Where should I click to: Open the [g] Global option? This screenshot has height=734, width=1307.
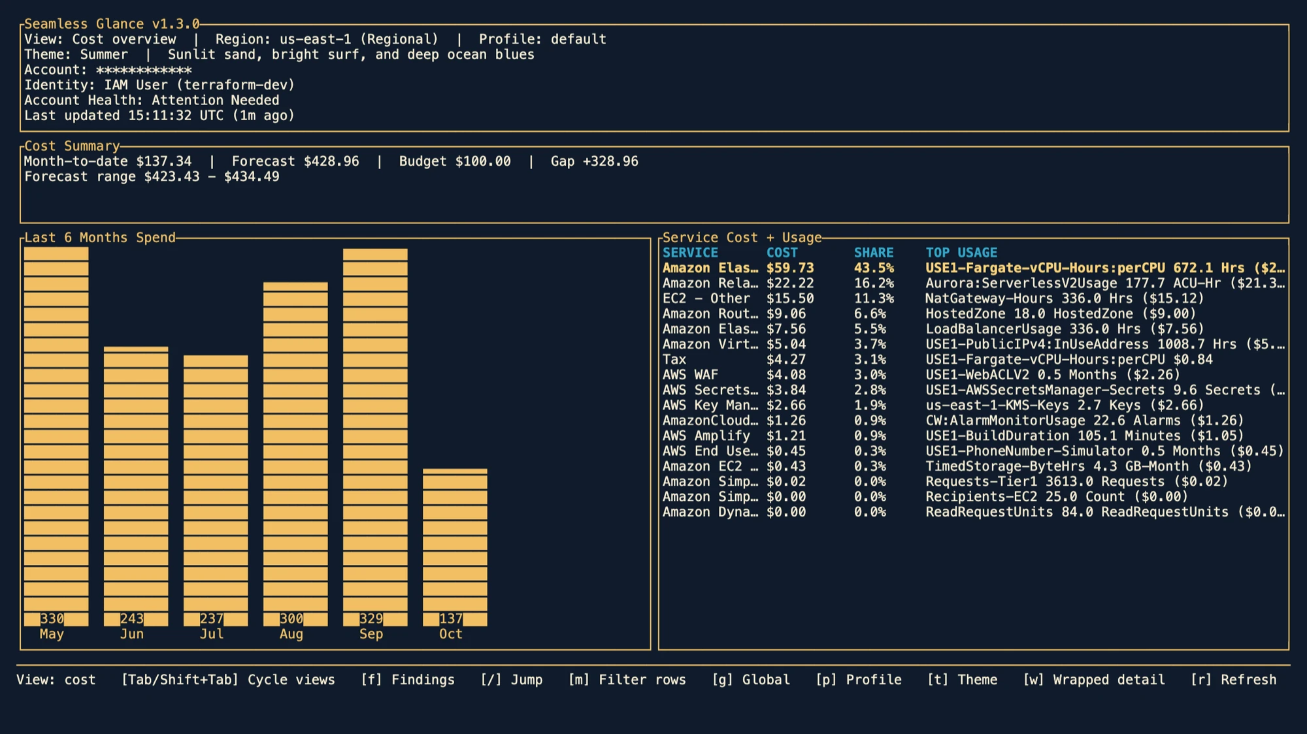pyautogui.click(x=751, y=680)
